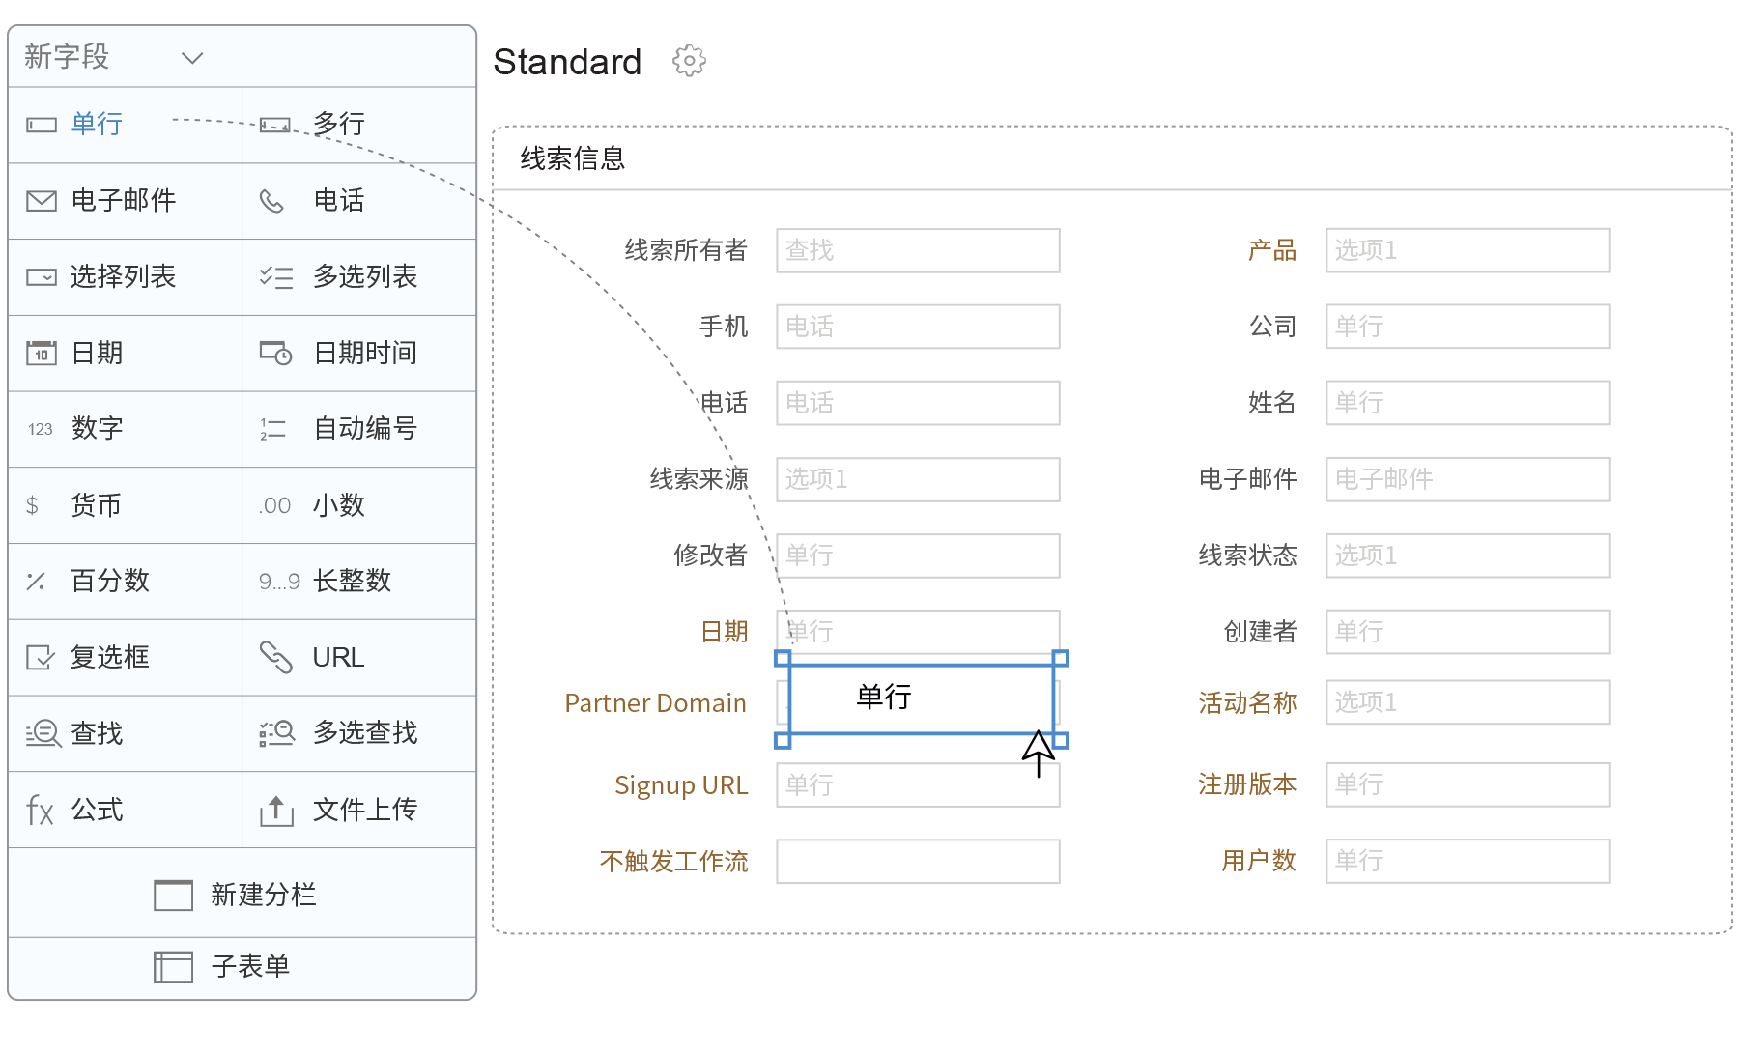1739x1054 pixels.
Task: Click the 新建分栏 button label
Action: click(264, 895)
